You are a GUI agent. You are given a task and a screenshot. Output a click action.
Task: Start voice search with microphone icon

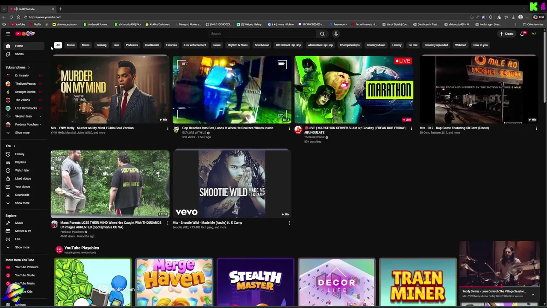click(x=336, y=34)
